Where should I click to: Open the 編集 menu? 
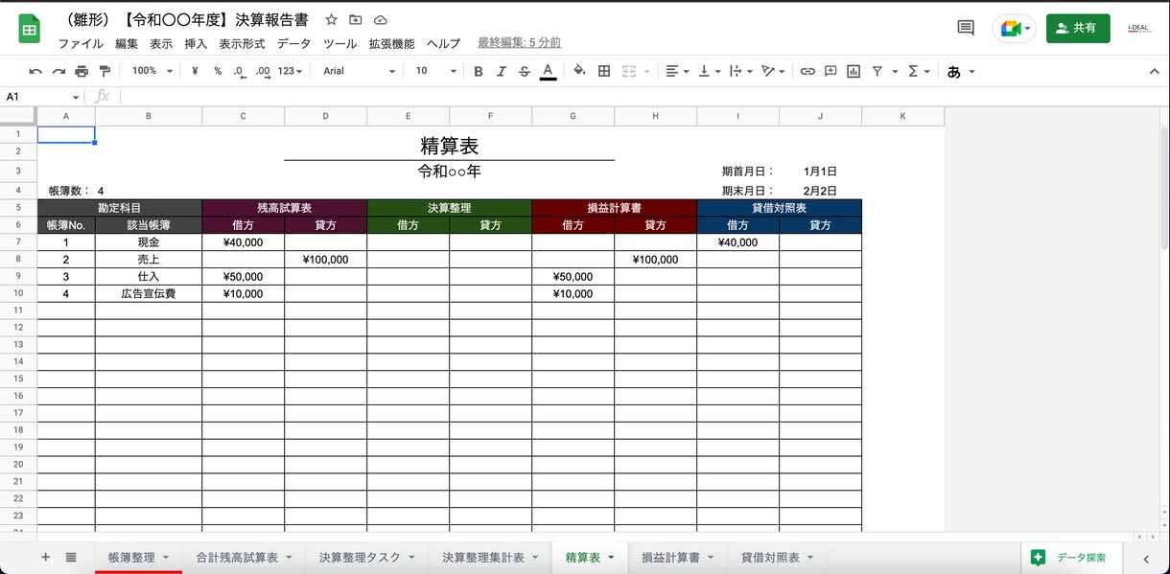(x=127, y=43)
